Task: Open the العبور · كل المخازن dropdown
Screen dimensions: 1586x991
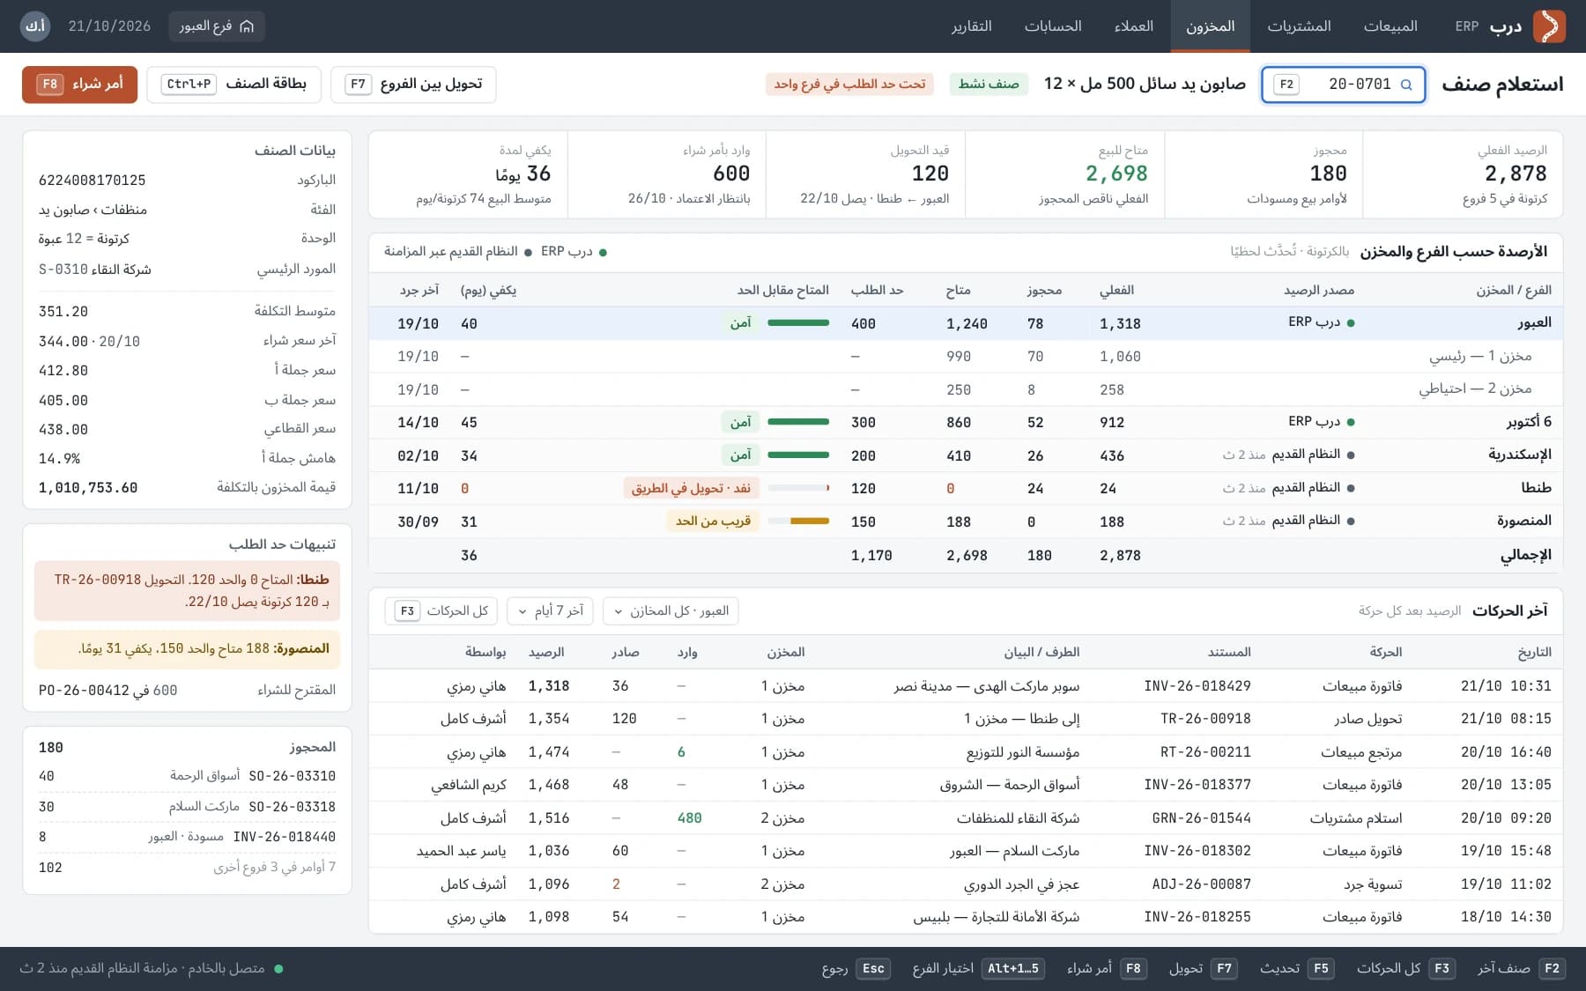Action: point(671,611)
